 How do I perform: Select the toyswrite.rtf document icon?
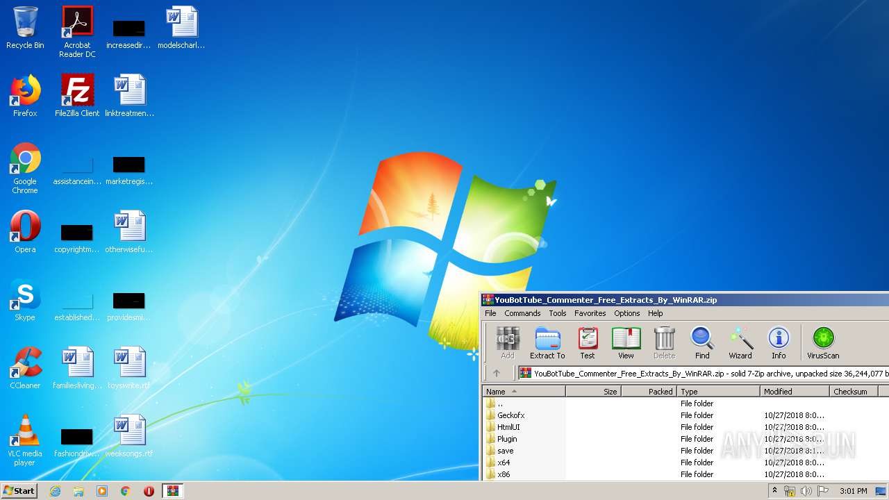(x=129, y=368)
